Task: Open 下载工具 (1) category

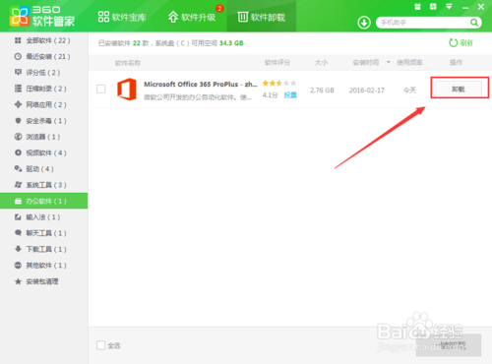Action: coord(44,249)
